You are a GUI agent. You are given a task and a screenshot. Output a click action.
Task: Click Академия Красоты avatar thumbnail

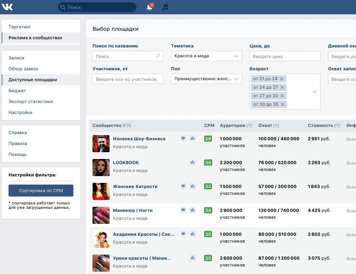[101, 239]
